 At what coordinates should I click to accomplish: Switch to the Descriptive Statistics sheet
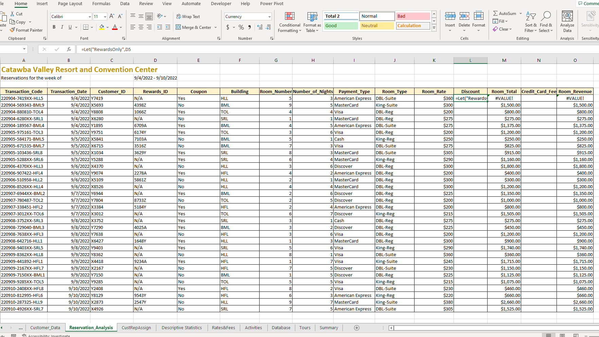click(181, 327)
